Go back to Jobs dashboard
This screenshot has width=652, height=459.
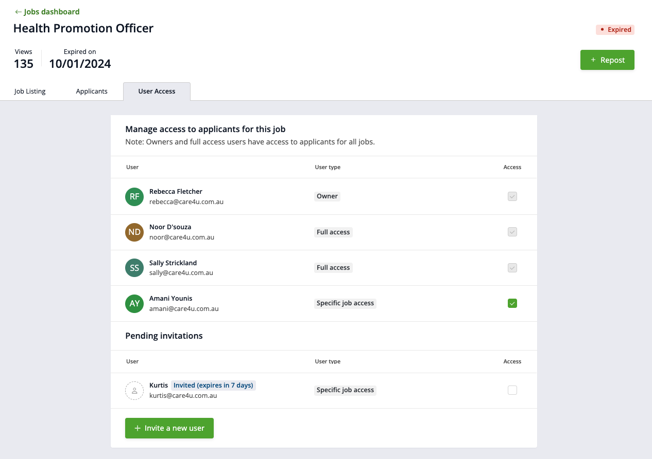(x=47, y=12)
